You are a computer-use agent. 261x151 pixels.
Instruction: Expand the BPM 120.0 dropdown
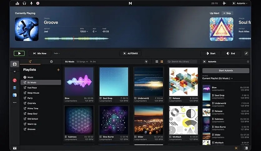point(84,32)
